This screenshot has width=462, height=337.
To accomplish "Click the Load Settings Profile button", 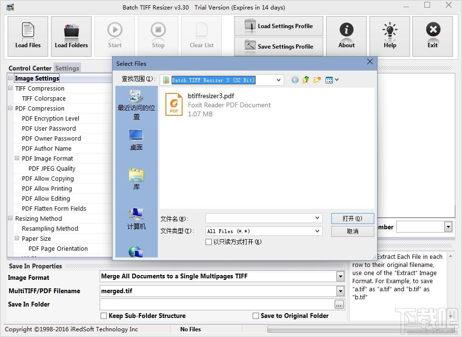I will [278, 26].
